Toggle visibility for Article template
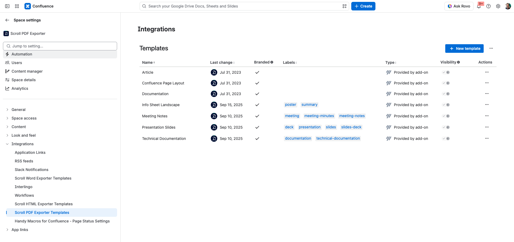 (x=446, y=72)
